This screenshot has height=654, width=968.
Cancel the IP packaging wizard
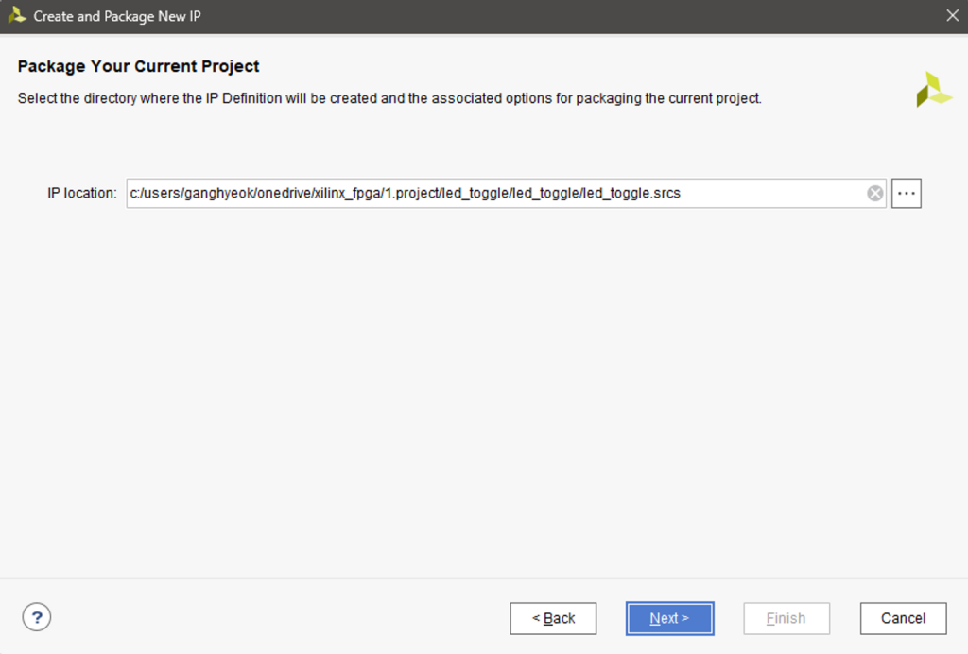click(903, 618)
